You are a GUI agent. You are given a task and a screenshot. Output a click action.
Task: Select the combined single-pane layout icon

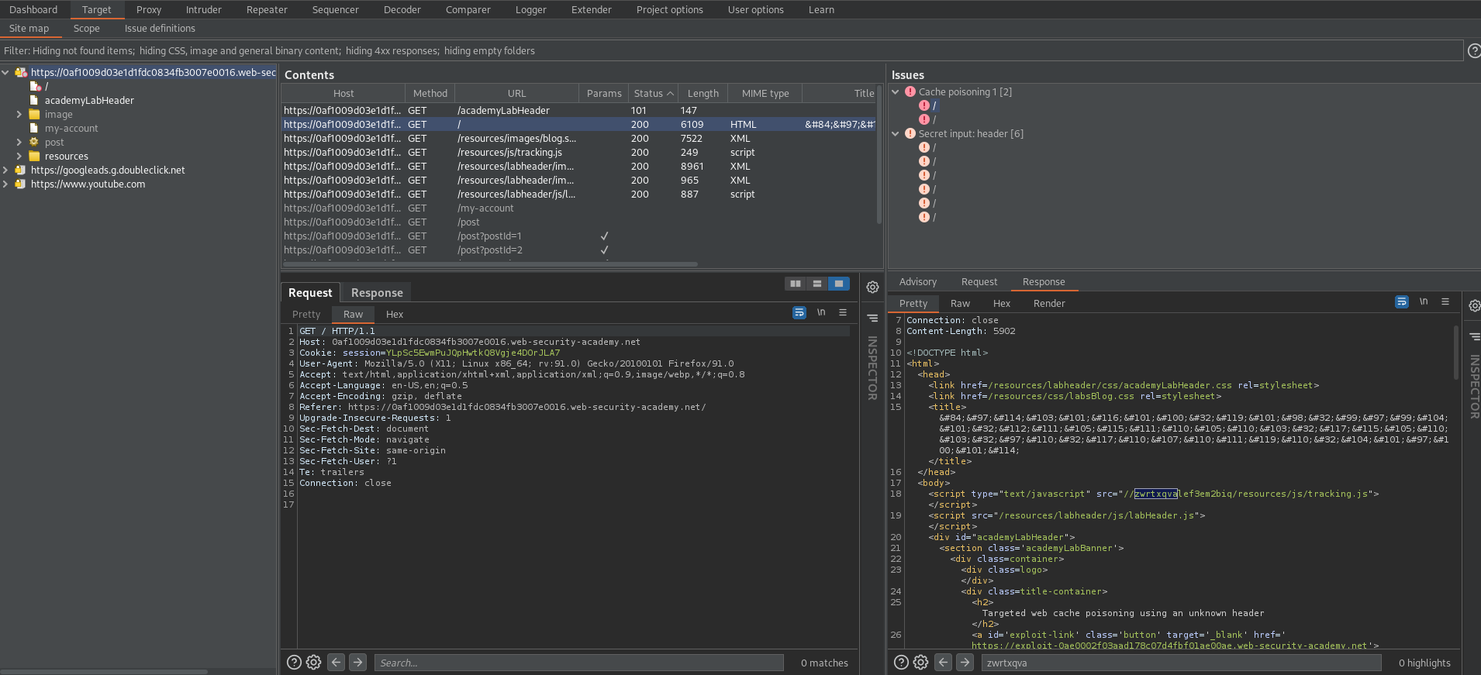839,284
